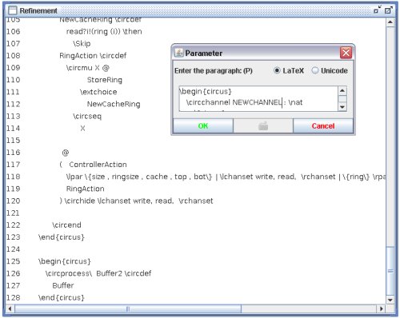Click '\circchannel NEWCHANNEL : \nat' in dialog

pyautogui.click(x=244, y=102)
